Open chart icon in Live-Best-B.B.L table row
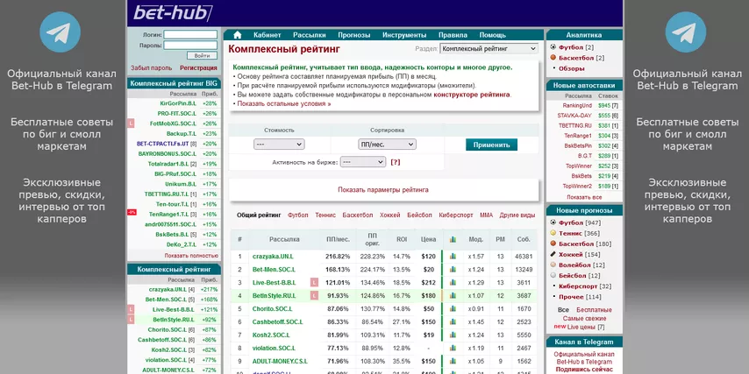The height and width of the screenshot is (374, 749). coord(453,282)
